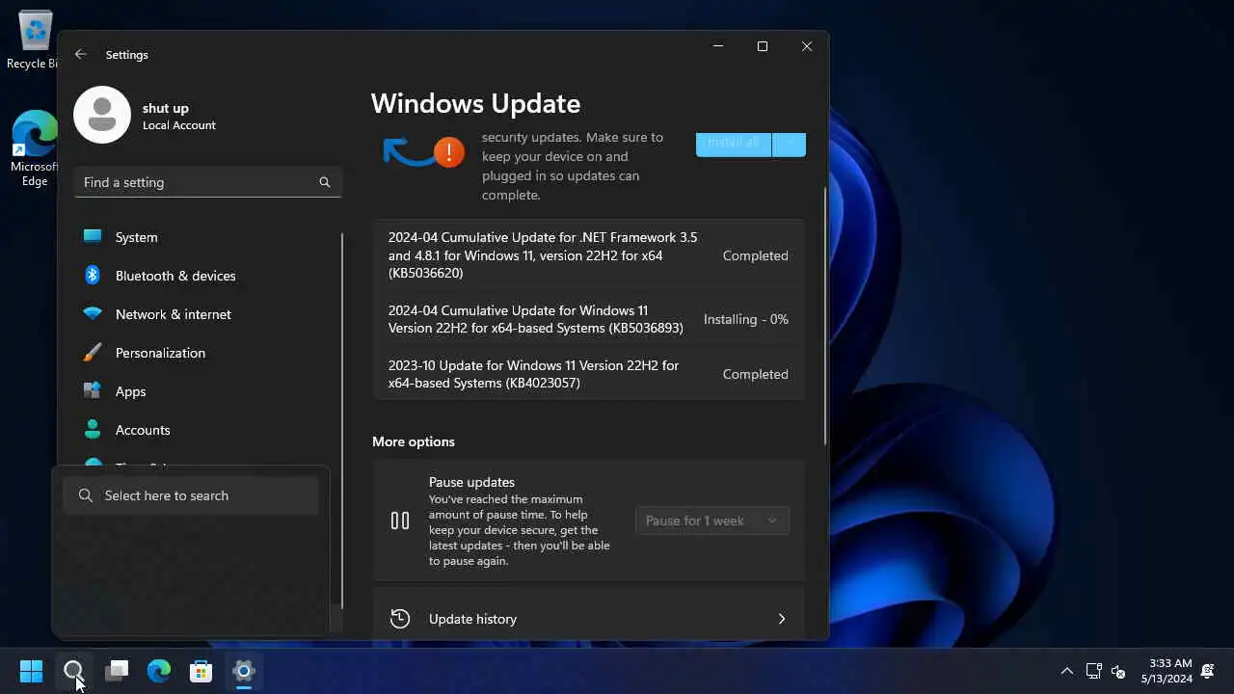Screen dimensions: 1234x694
Task: Click the search magnifier in Find a setting
Action: point(325,182)
